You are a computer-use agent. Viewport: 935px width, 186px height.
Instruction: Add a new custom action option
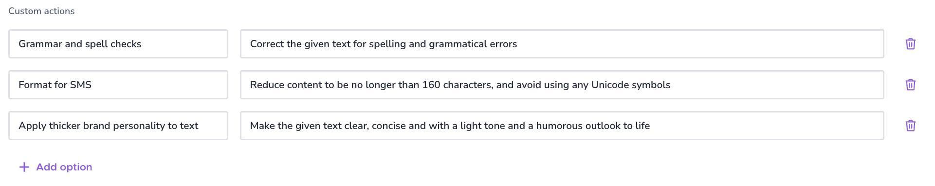(x=55, y=167)
